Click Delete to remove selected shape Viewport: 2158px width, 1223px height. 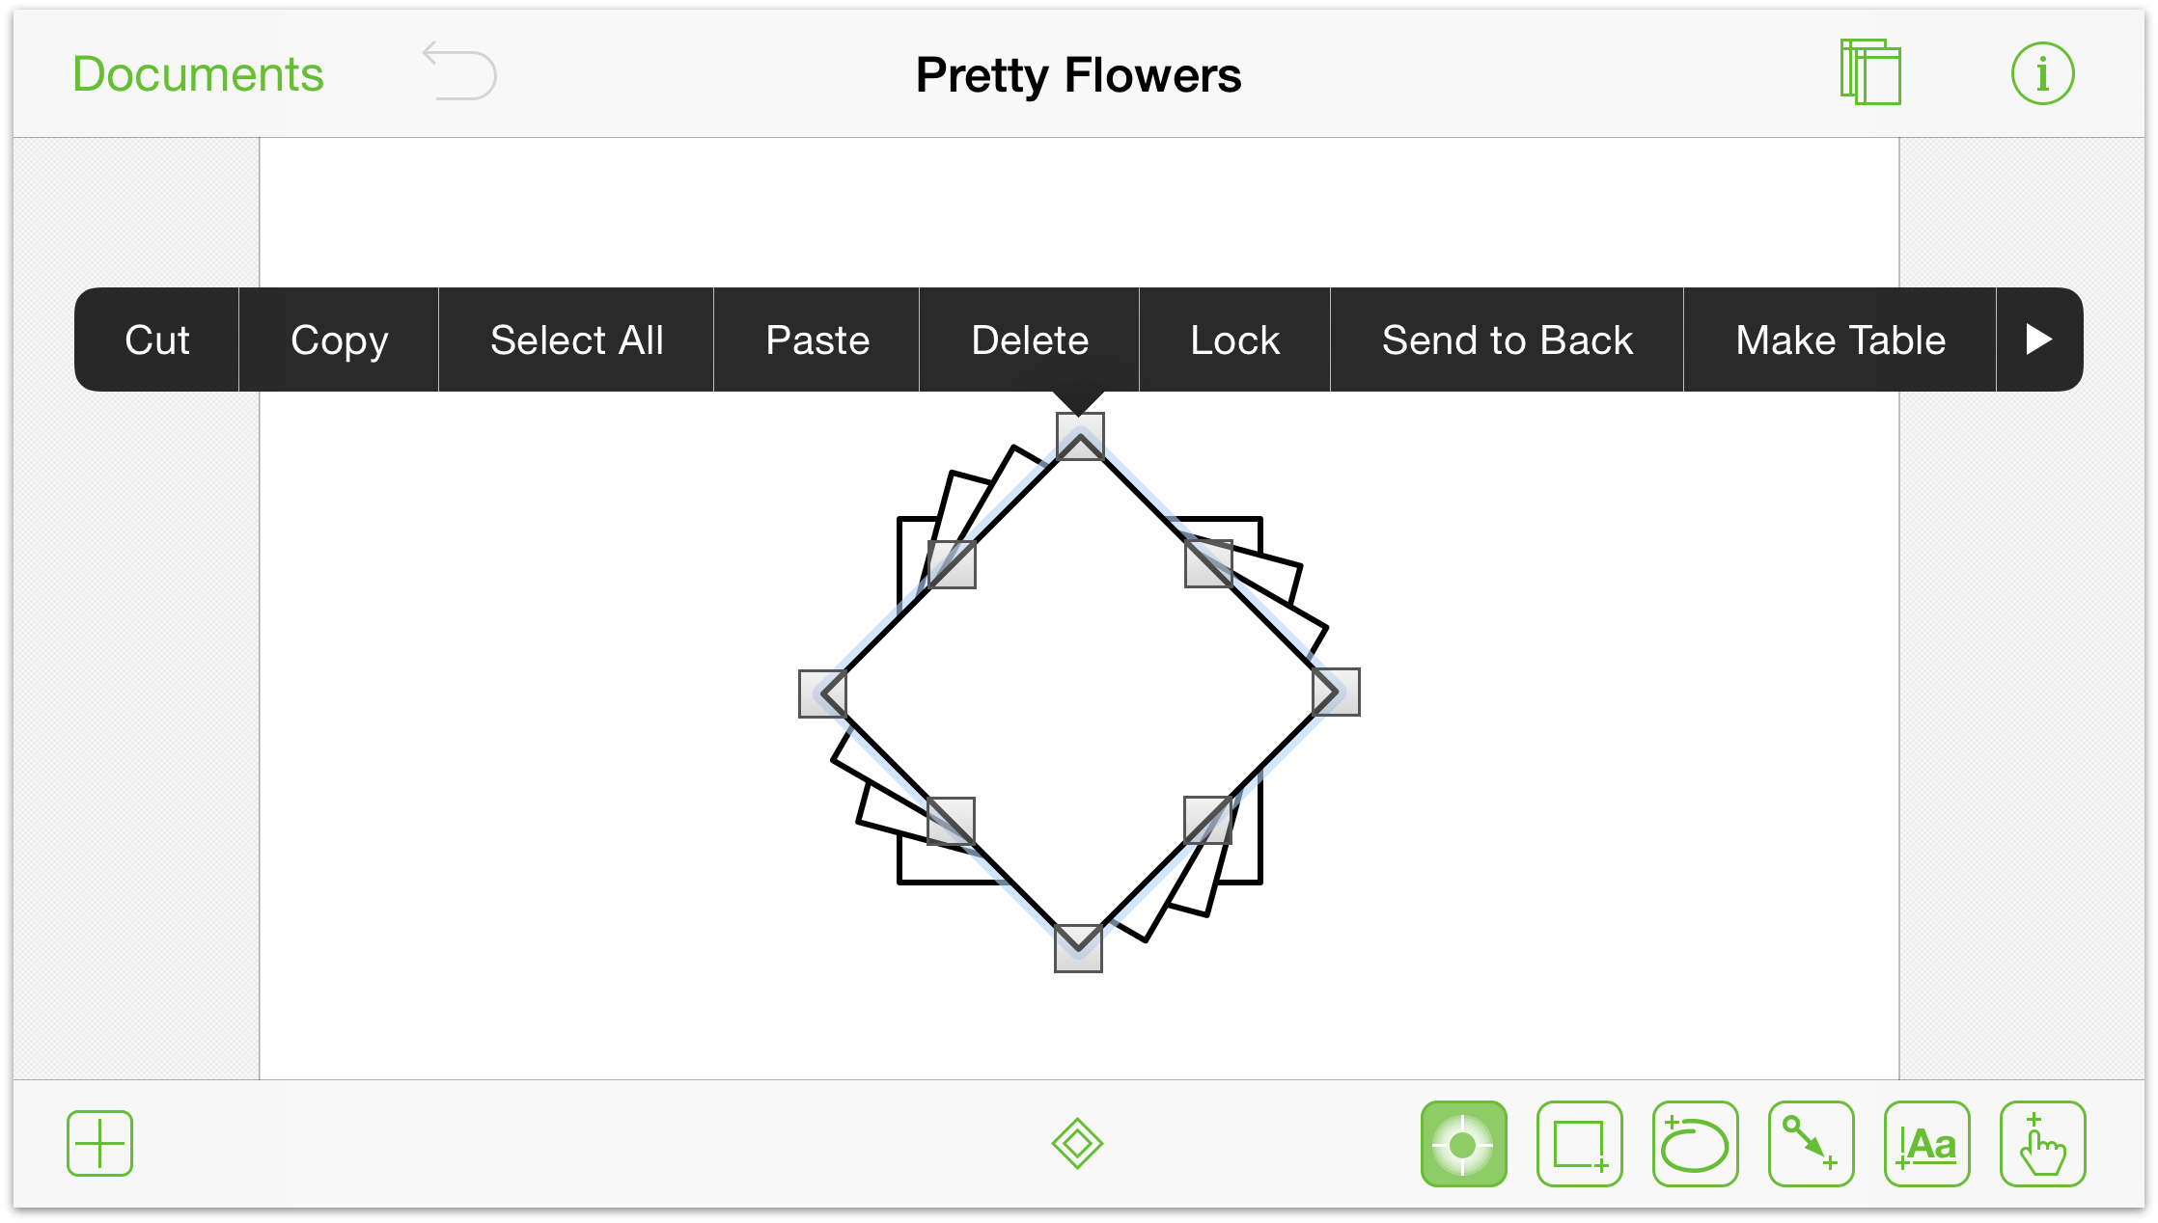pos(1029,340)
